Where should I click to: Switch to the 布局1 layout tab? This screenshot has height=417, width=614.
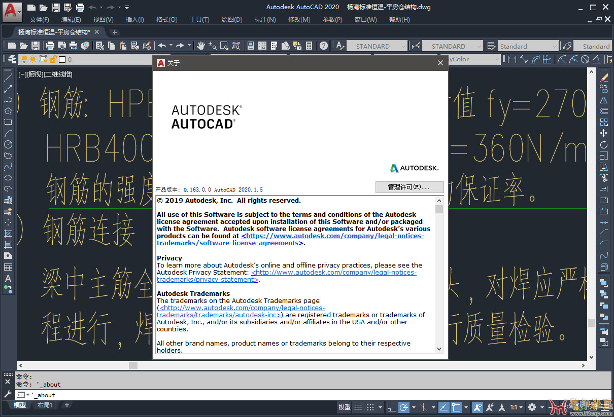pos(45,405)
